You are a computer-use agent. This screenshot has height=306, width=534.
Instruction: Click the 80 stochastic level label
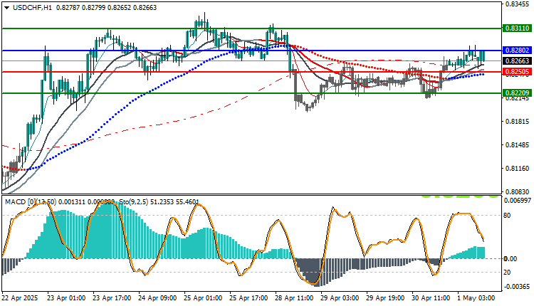point(507,216)
